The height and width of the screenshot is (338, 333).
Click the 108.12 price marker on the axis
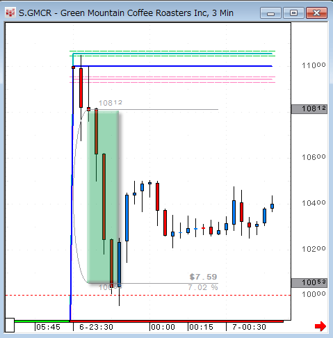click(x=309, y=109)
